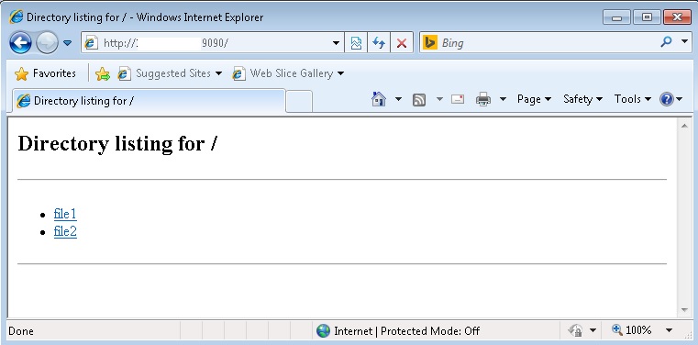Viewport: 698px width, 345px height.
Task: Expand the security status dropdown arrow
Action: click(593, 330)
